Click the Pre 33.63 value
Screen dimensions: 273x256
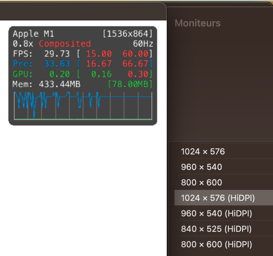pos(57,64)
